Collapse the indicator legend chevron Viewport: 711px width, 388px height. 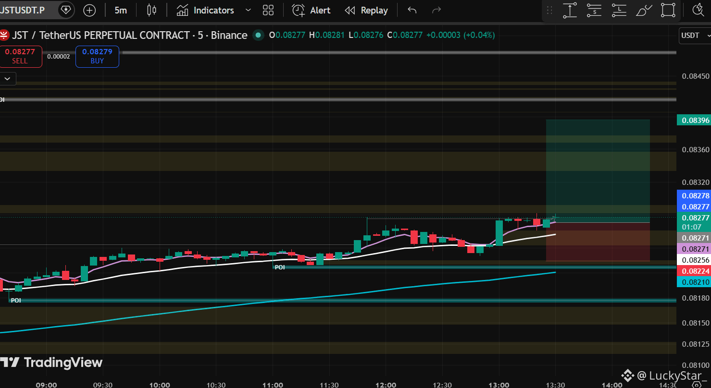pyautogui.click(x=8, y=78)
